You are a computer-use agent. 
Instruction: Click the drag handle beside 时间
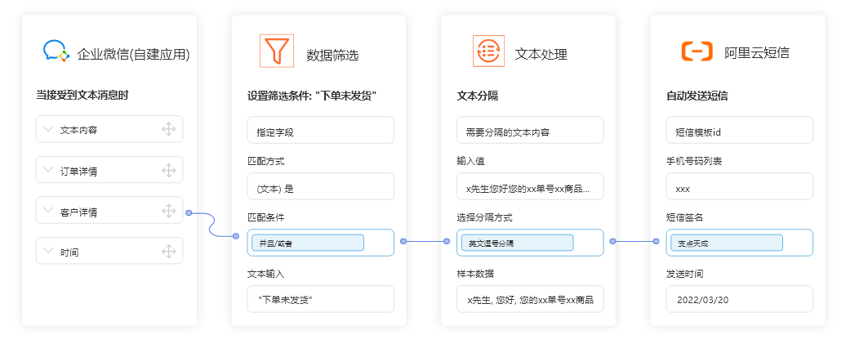[x=168, y=252]
